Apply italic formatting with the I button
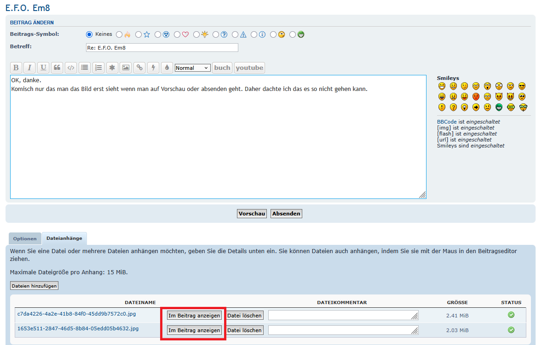The height and width of the screenshot is (345, 536). click(x=29, y=68)
